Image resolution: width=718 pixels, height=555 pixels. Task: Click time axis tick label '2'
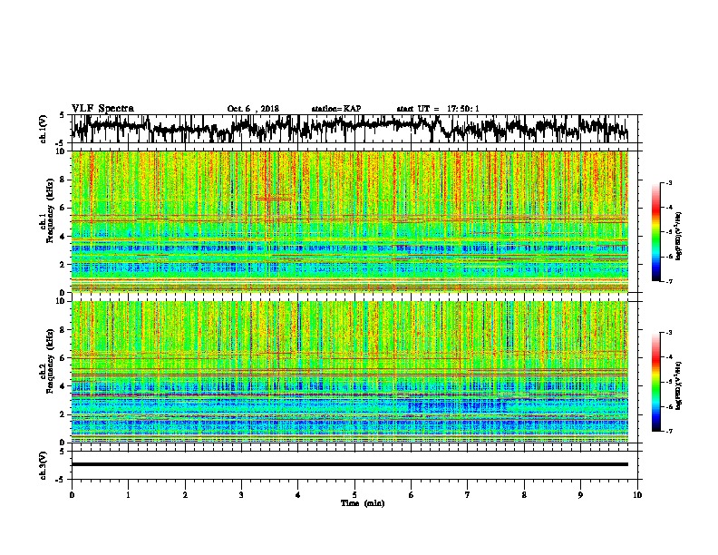(185, 495)
